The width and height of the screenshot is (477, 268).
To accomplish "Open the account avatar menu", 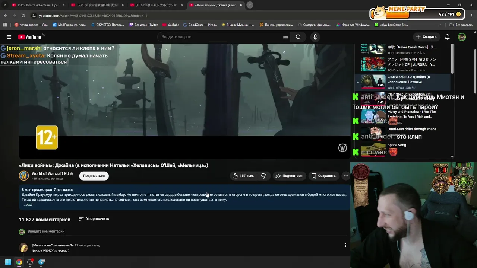I will tap(462, 37).
